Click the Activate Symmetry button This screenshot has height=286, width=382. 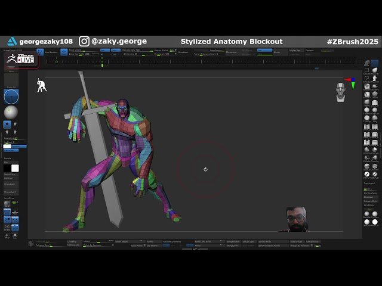[172, 241]
